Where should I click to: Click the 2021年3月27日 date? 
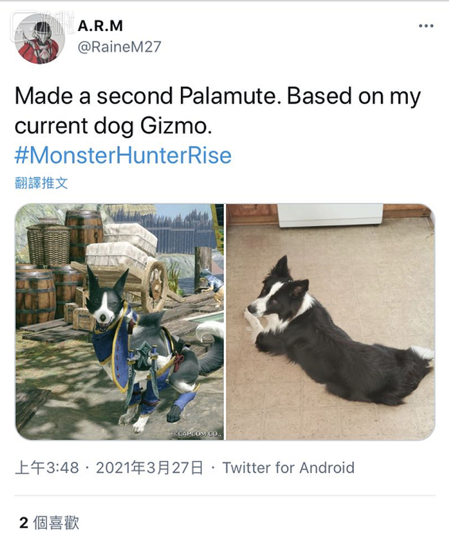click(150, 468)
